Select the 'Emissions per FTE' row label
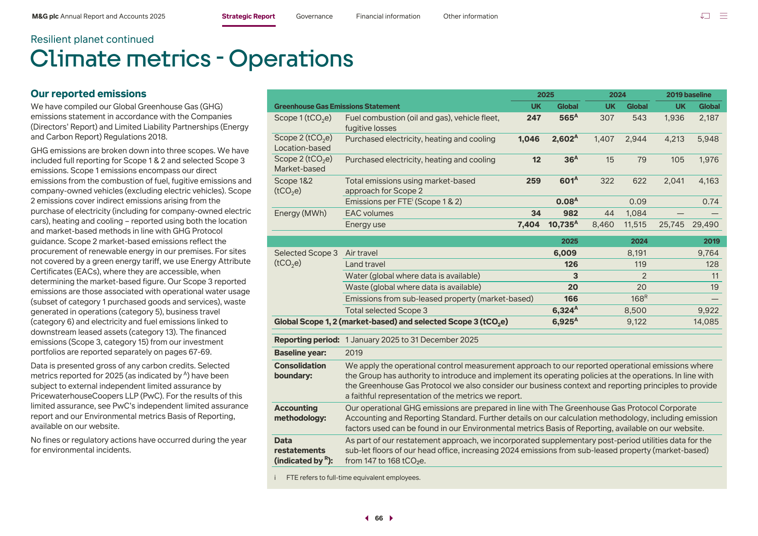 [403, 202]
